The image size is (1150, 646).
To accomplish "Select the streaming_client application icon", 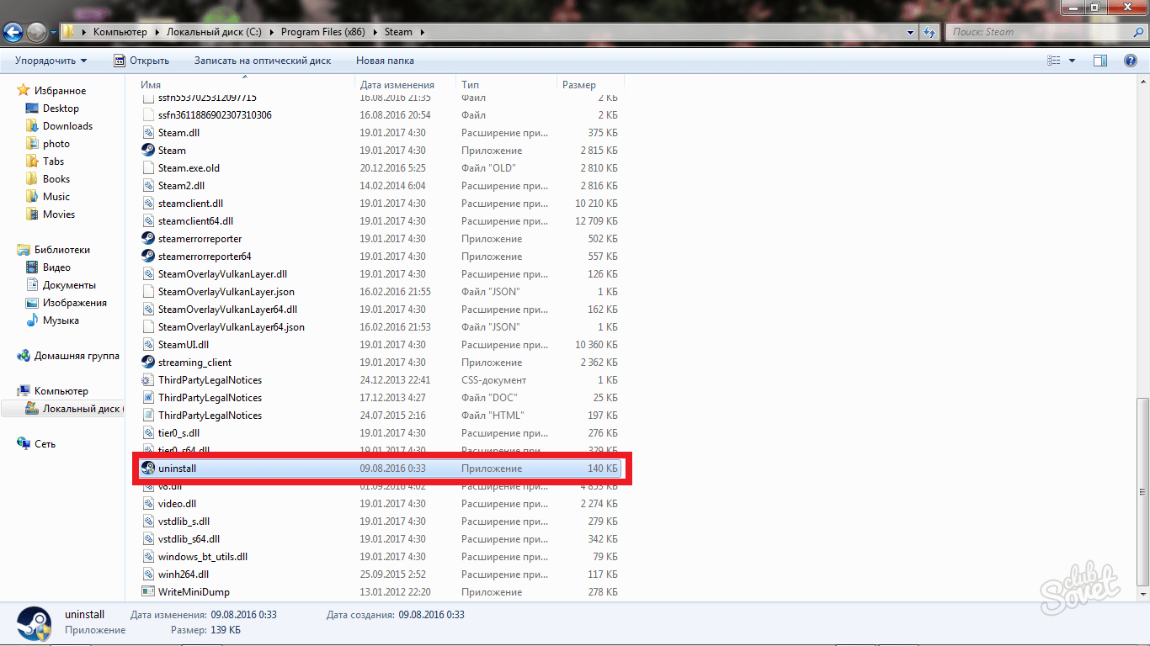I will (x=148, y=363).
